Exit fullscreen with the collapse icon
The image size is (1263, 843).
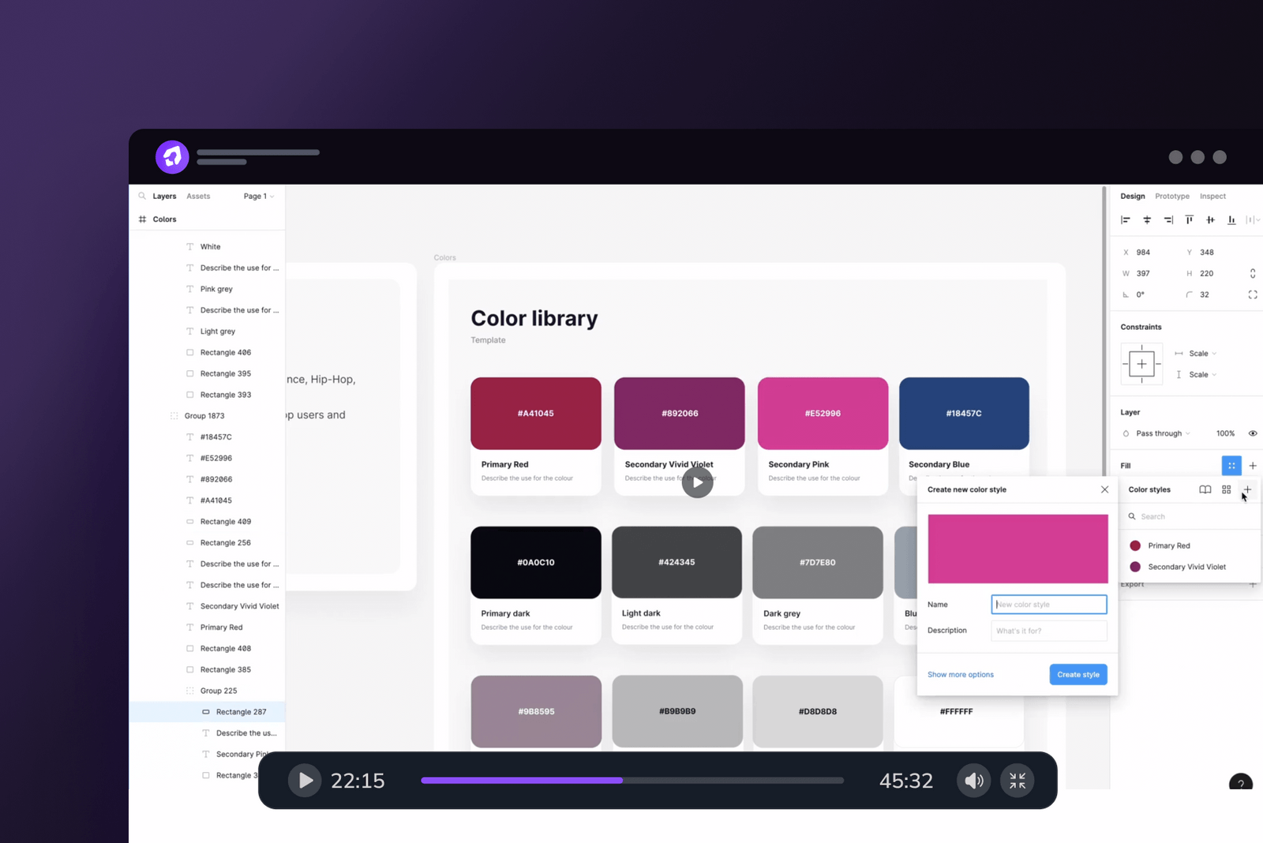(x=1018, y=781)
